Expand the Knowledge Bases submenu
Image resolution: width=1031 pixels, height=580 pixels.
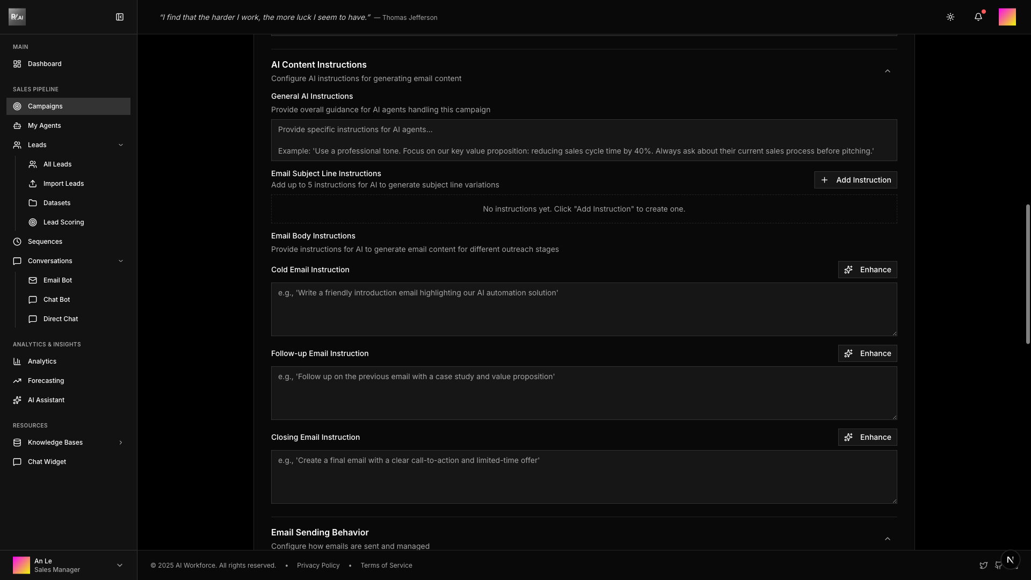pos(120,443)
